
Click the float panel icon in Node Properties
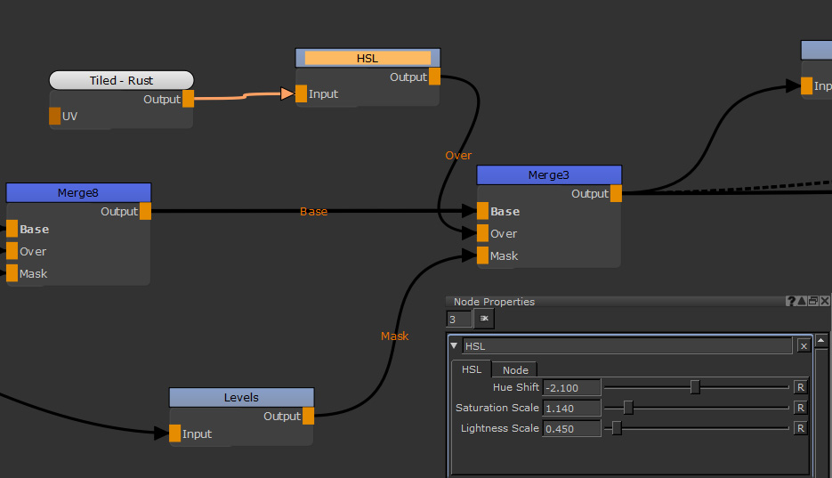812,302
